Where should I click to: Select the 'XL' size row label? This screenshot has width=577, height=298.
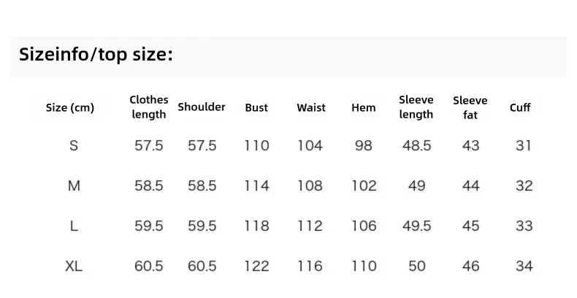[x=74, y=266]
